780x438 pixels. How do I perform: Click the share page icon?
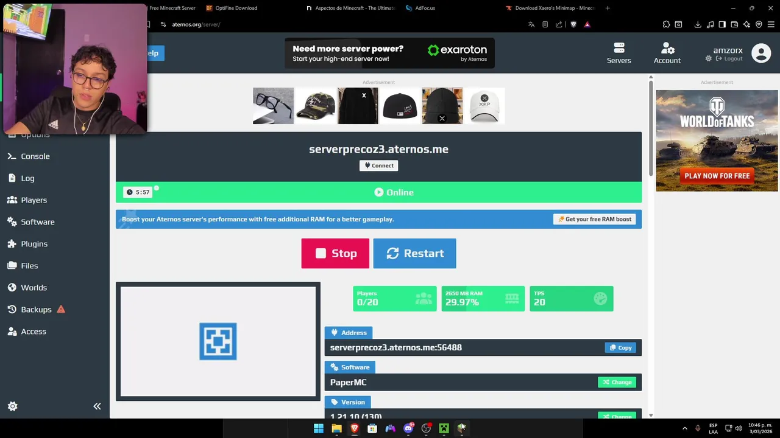(559, 24)
